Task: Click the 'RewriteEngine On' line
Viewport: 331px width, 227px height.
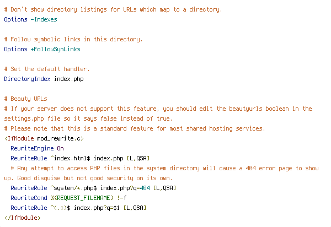Action: [37, 148]
